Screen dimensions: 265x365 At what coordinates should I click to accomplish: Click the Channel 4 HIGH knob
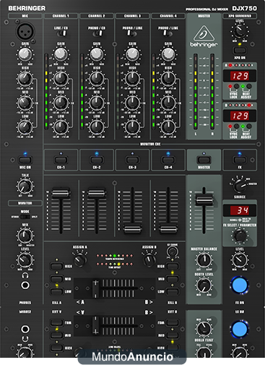[168, 79]
